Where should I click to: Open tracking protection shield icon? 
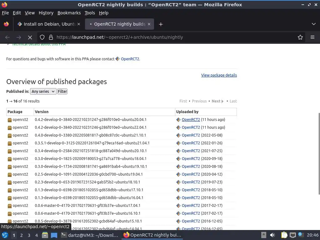point(42,37)
